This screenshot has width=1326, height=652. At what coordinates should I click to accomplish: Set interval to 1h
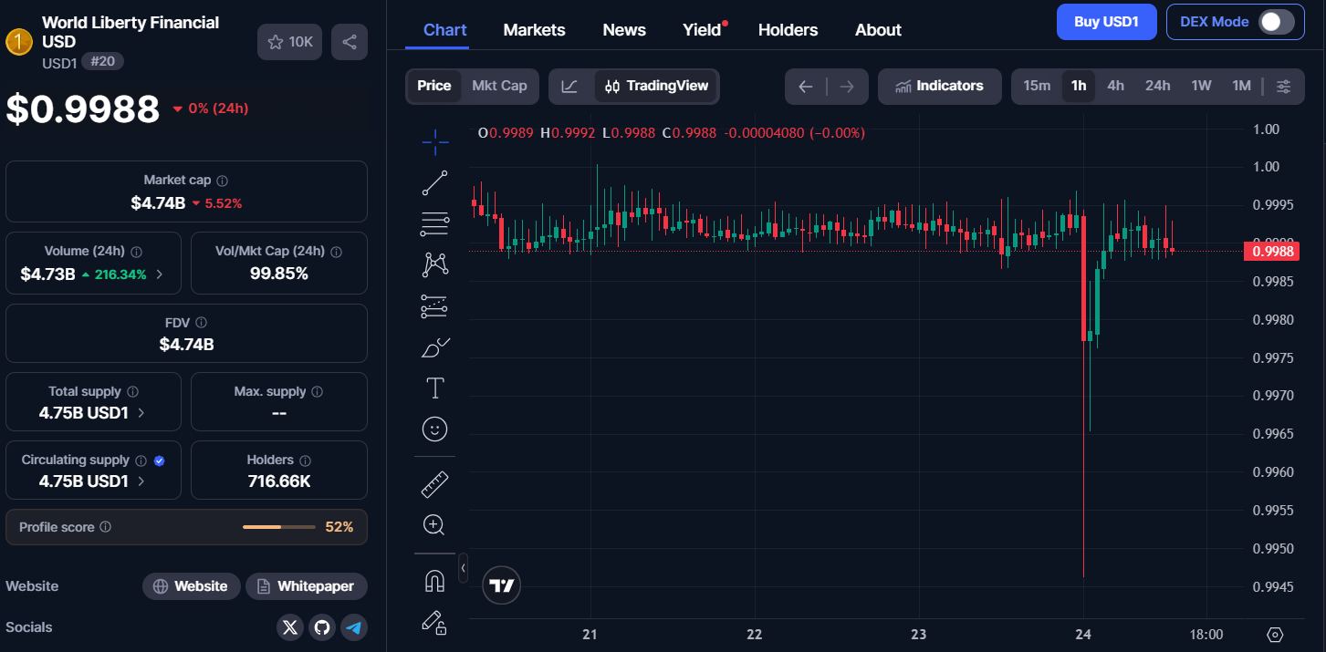point(1079,86)
